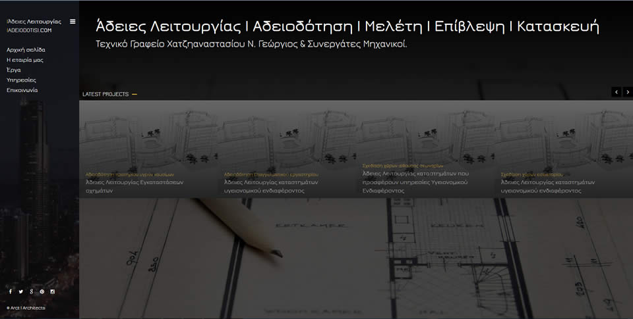Click main heading Άδειες Λειτουργίας | Αδειοδότηση

pyautogui.click(x=347, y=26)
